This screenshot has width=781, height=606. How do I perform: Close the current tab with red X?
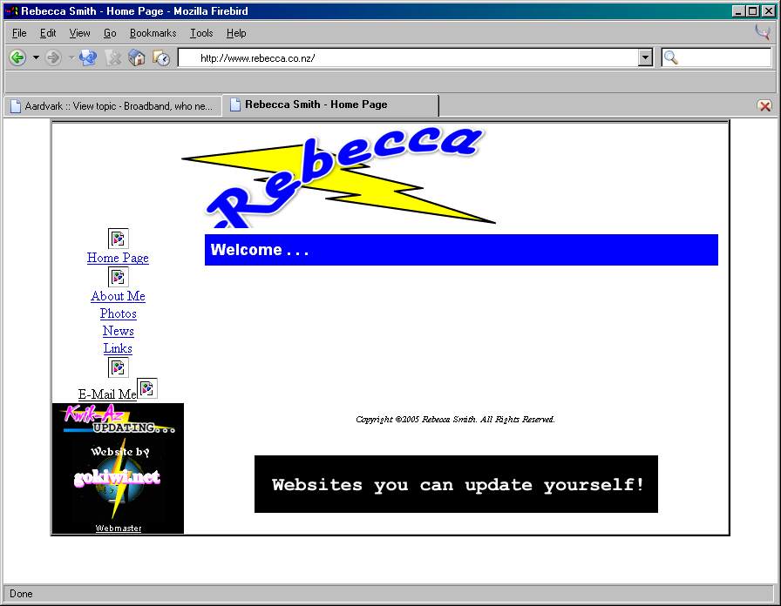coord(764,105)
